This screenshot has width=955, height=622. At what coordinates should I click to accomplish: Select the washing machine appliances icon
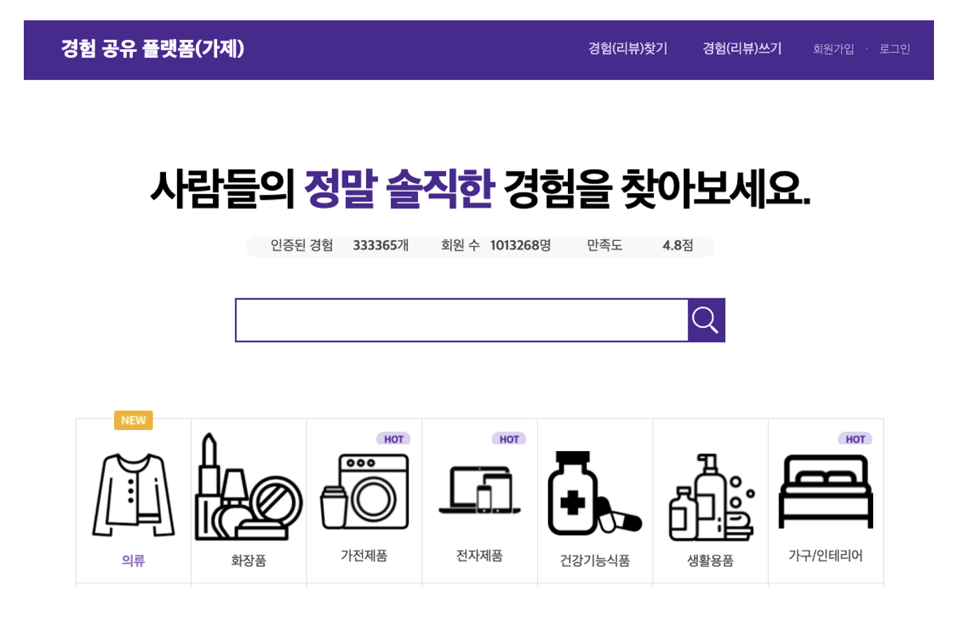tap(364, 492)
